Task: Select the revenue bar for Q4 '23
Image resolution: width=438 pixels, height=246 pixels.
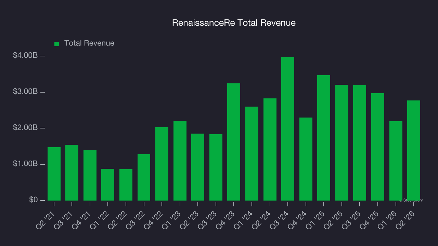Action: 234,142
